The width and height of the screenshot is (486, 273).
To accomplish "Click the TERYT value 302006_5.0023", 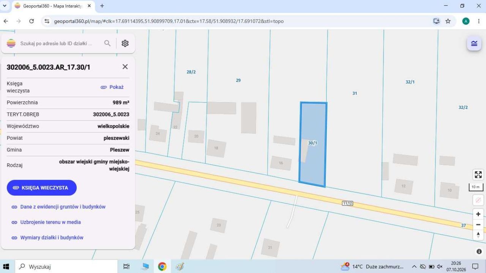I will [111, 114].
